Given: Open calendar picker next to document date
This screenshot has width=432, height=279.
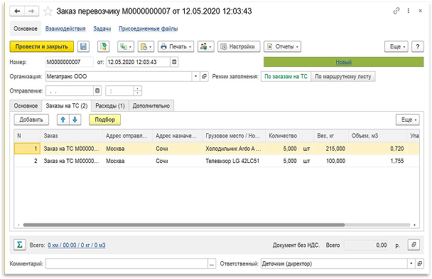Looking at the screenshot, I should pyautogui.click(x=174, y=62).
